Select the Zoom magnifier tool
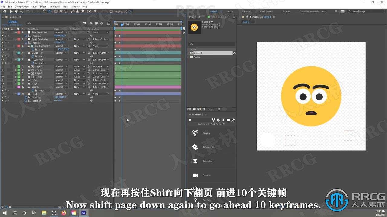This screenshot has height=217, width=387. pyautogui.click(x=21, y=11)
